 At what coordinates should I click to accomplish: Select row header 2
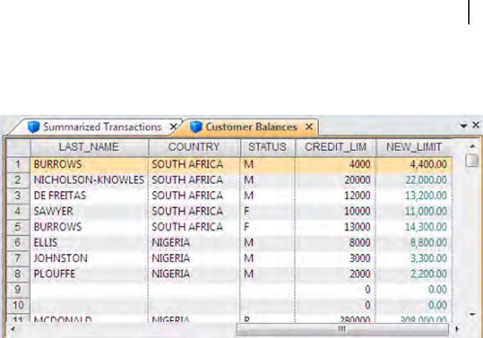18,180
